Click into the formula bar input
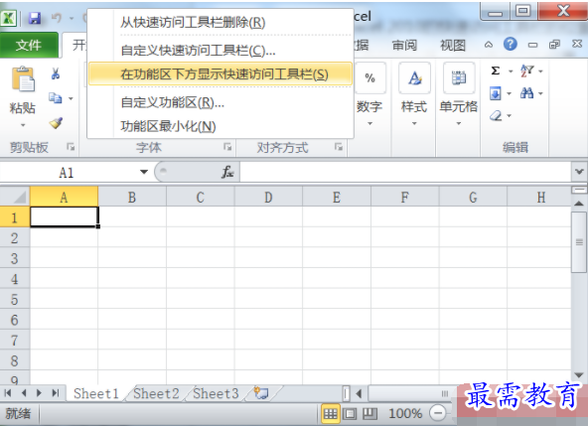The height and width of the screenshot is (426, 588). tap(405, 172)
